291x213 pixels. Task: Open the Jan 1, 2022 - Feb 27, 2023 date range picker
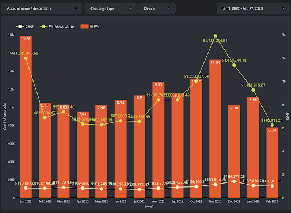click(x=253, y=8)
